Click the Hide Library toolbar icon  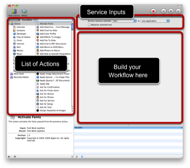click(14, 11)
